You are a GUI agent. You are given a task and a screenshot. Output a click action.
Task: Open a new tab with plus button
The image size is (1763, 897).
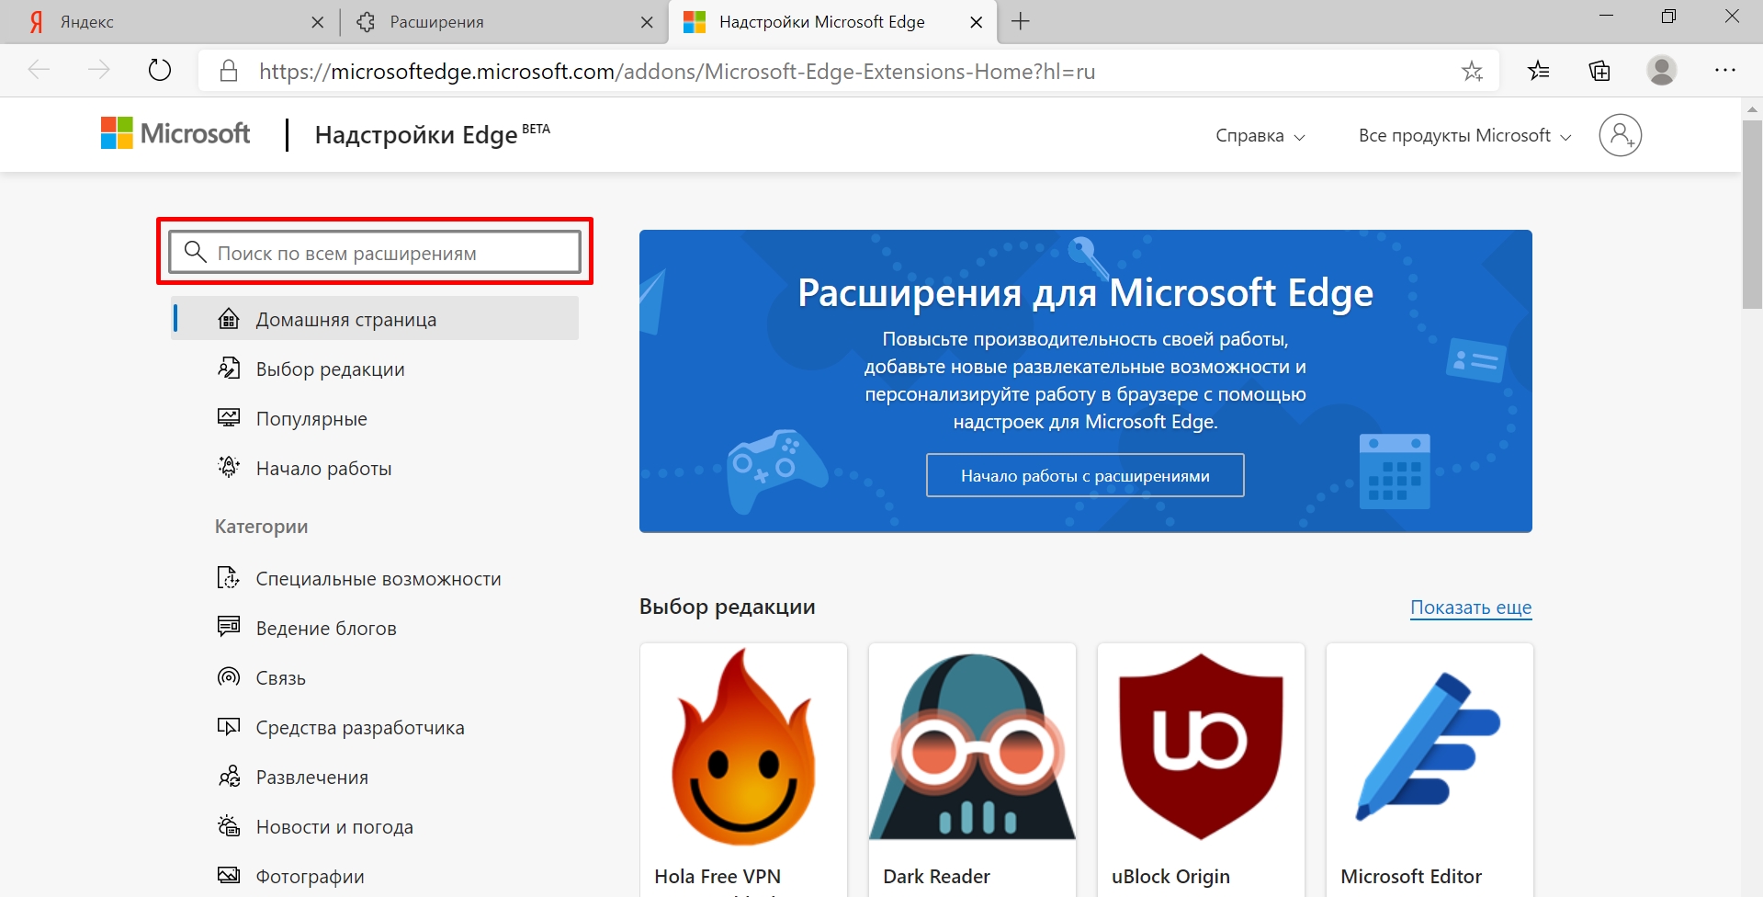click(1020, 21)
